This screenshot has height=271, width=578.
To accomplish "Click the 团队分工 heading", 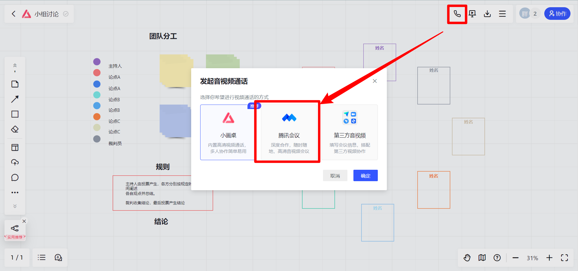I will click(163, 36).
